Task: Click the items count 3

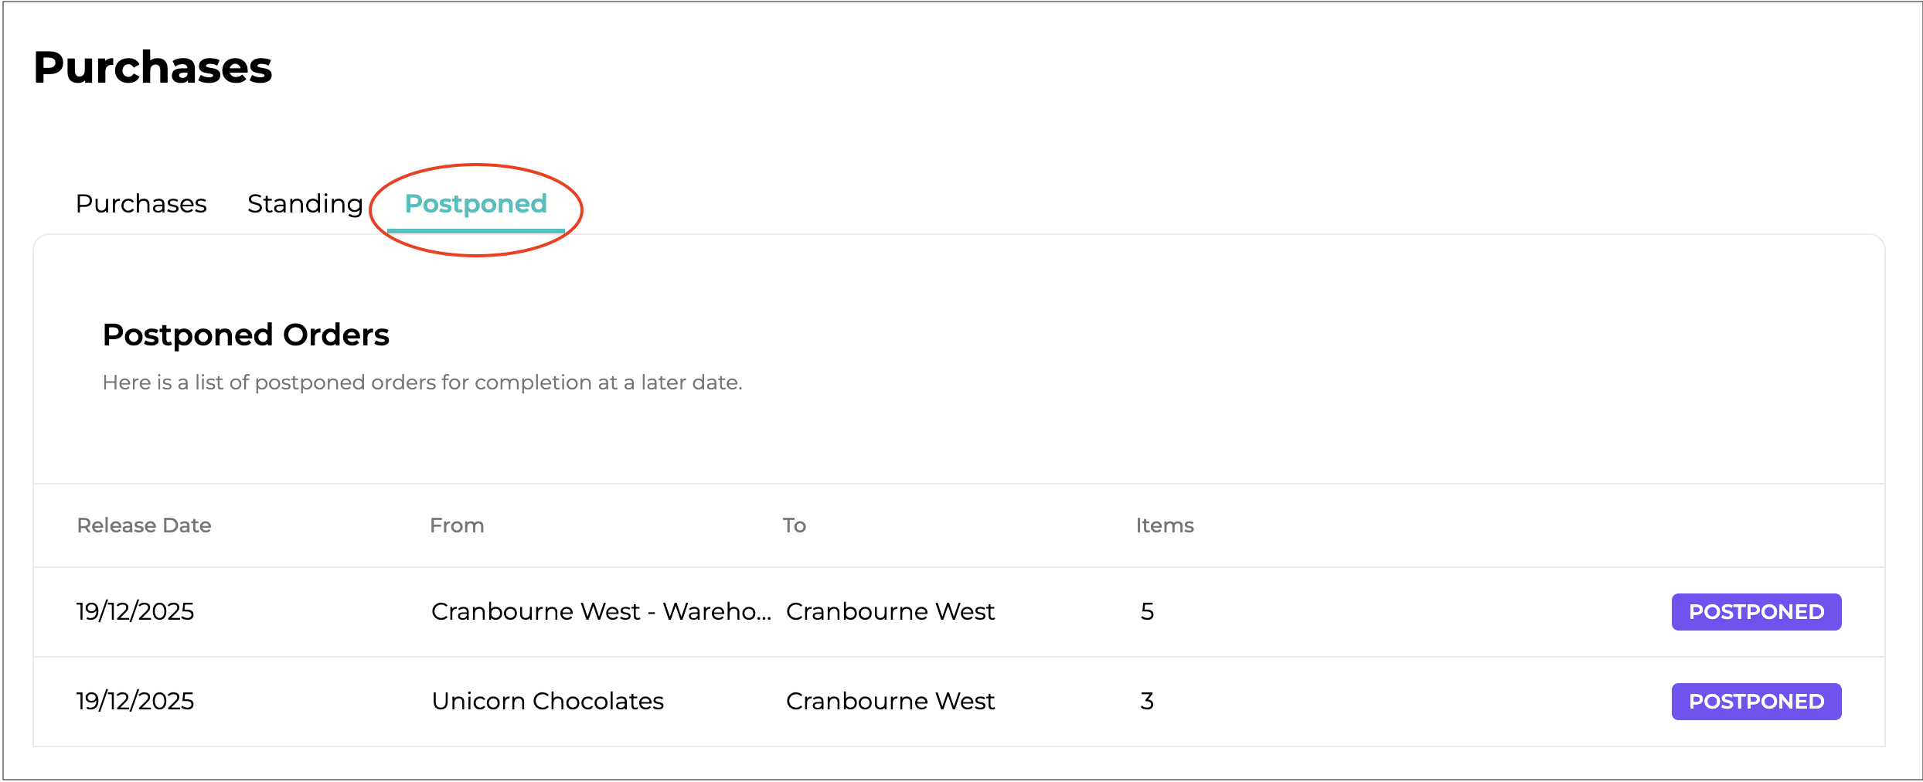Action: pyautogui.click(x=1147, y=702)
